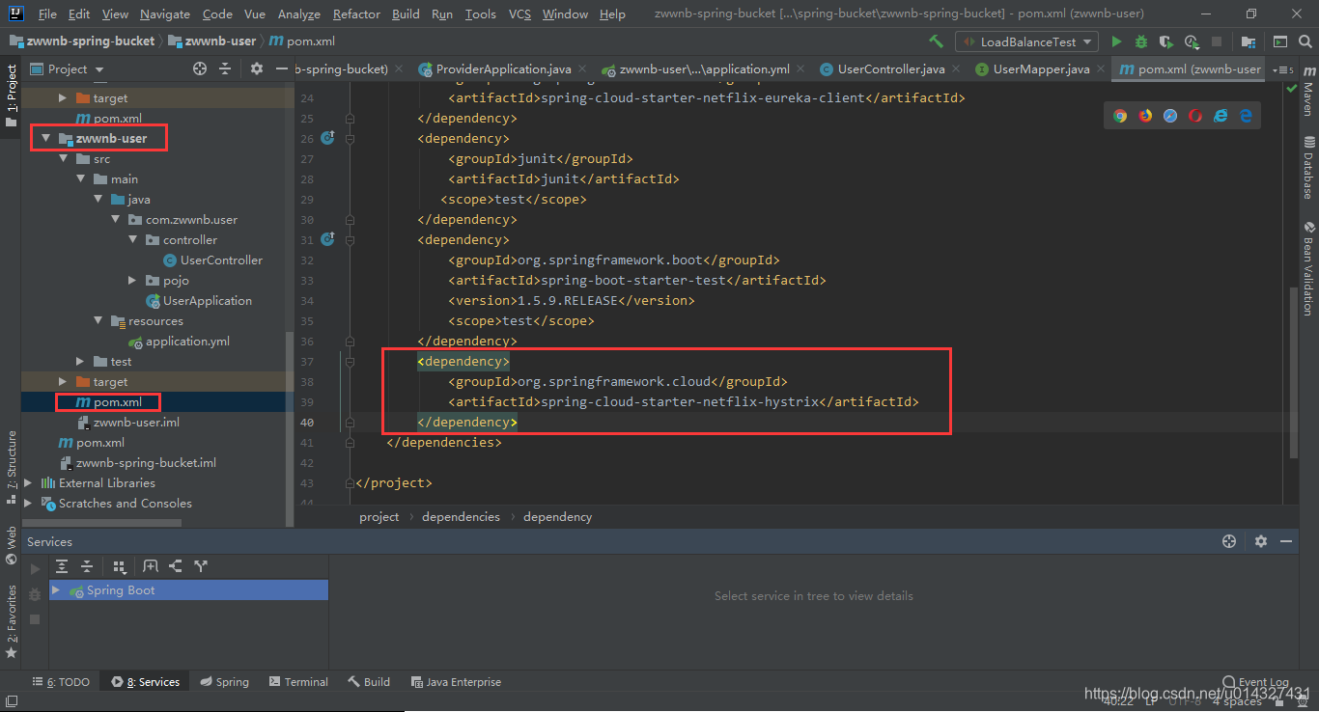Open the Navigate menu
Viewport: 1319px width, 712px height.
tap(165, 14)
